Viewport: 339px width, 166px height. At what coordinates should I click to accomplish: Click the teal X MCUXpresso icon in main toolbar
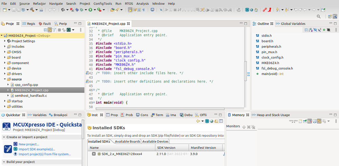coord(247,10)
